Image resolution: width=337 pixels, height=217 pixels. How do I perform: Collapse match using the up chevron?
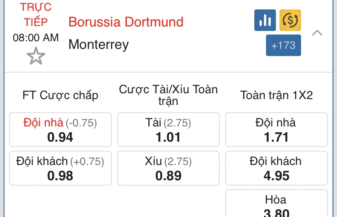point(317,33)
